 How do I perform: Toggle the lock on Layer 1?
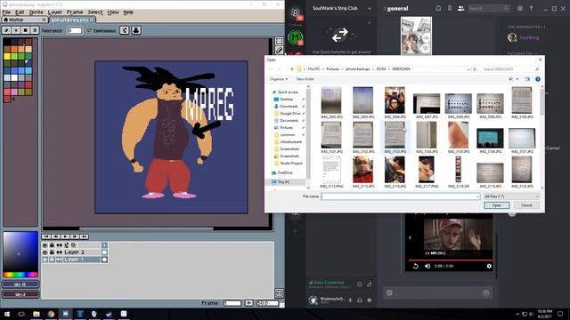click(52, 260)
